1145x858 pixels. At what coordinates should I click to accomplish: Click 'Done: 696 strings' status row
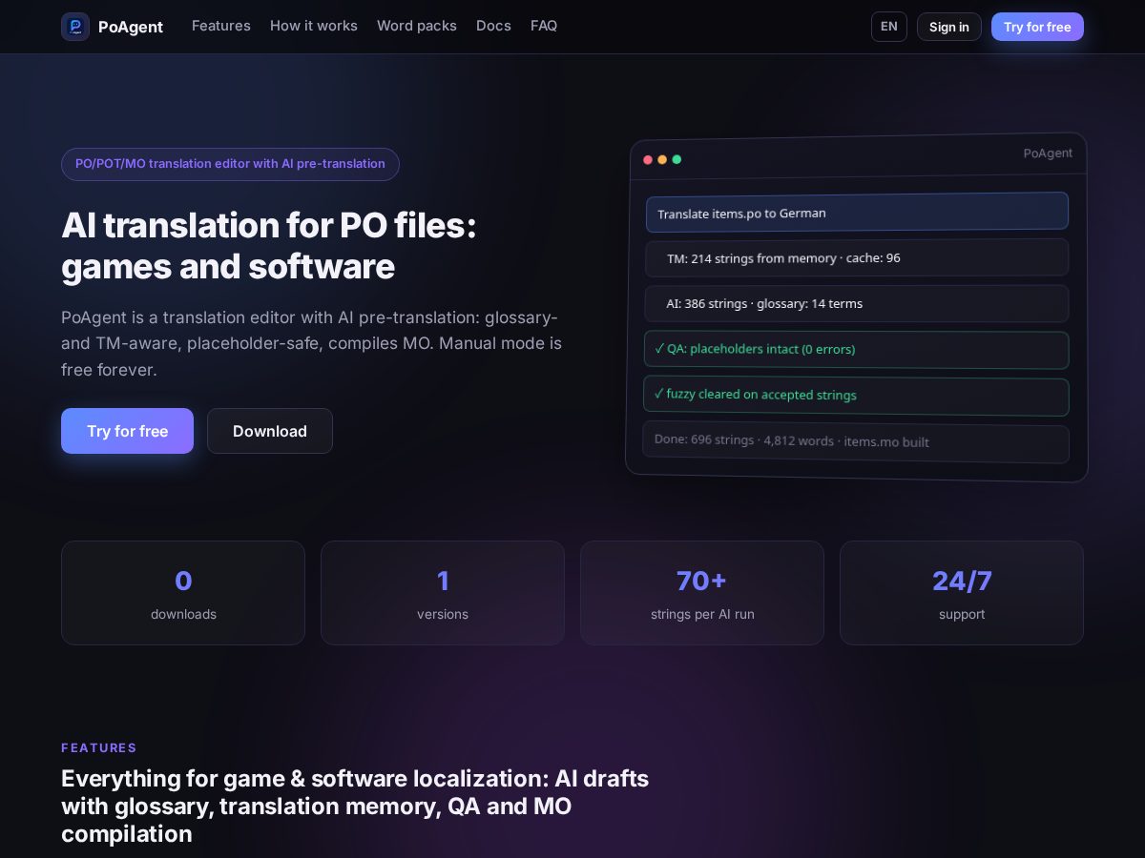coord(856,441)
